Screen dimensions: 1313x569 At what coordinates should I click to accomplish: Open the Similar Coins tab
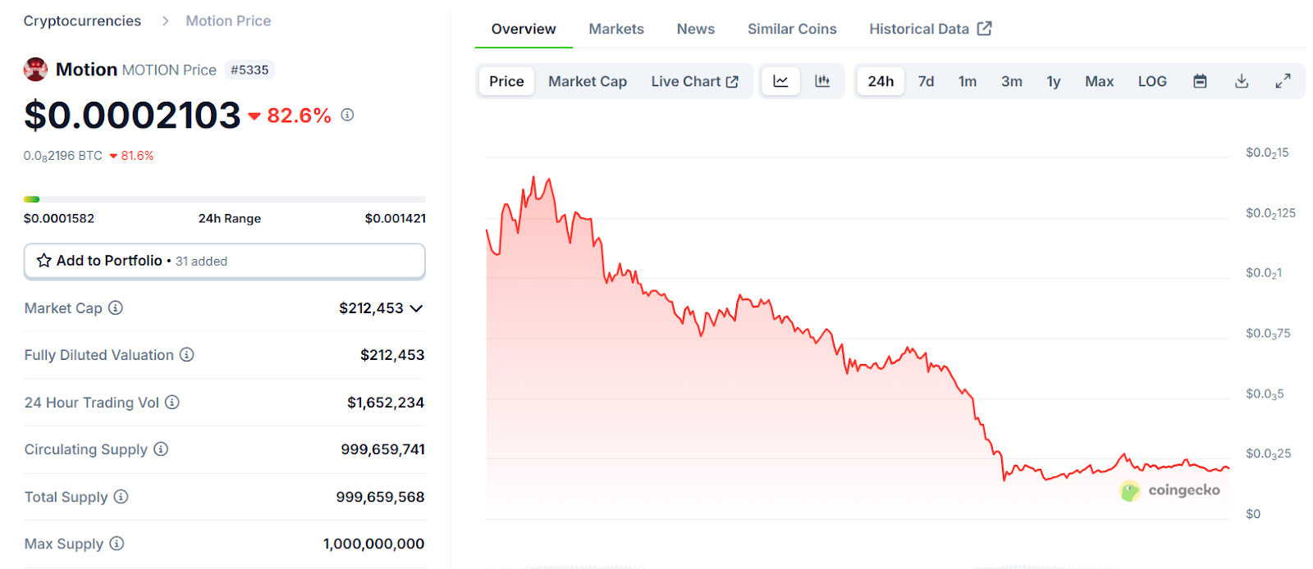[x=792, y=29]
